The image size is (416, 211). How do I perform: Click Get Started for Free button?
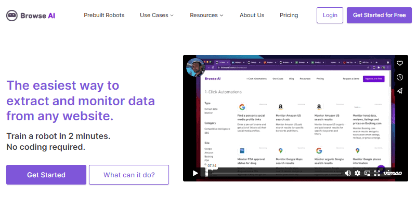click(379, 16)
